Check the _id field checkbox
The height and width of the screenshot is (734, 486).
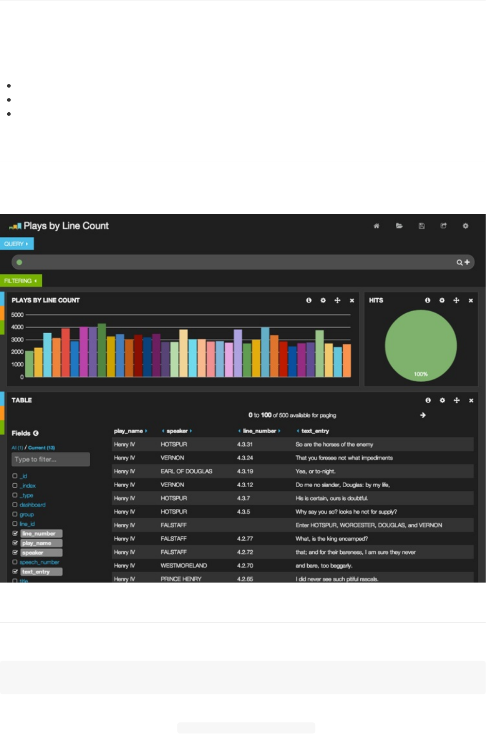click(x=15, y=476)
